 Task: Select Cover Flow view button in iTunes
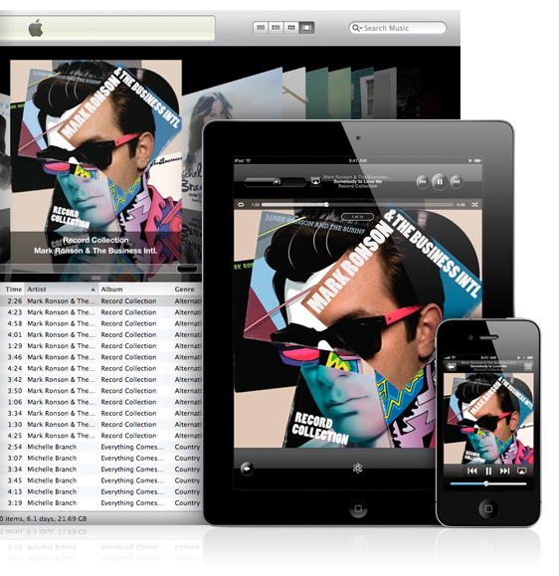click(x=306, y=28)
